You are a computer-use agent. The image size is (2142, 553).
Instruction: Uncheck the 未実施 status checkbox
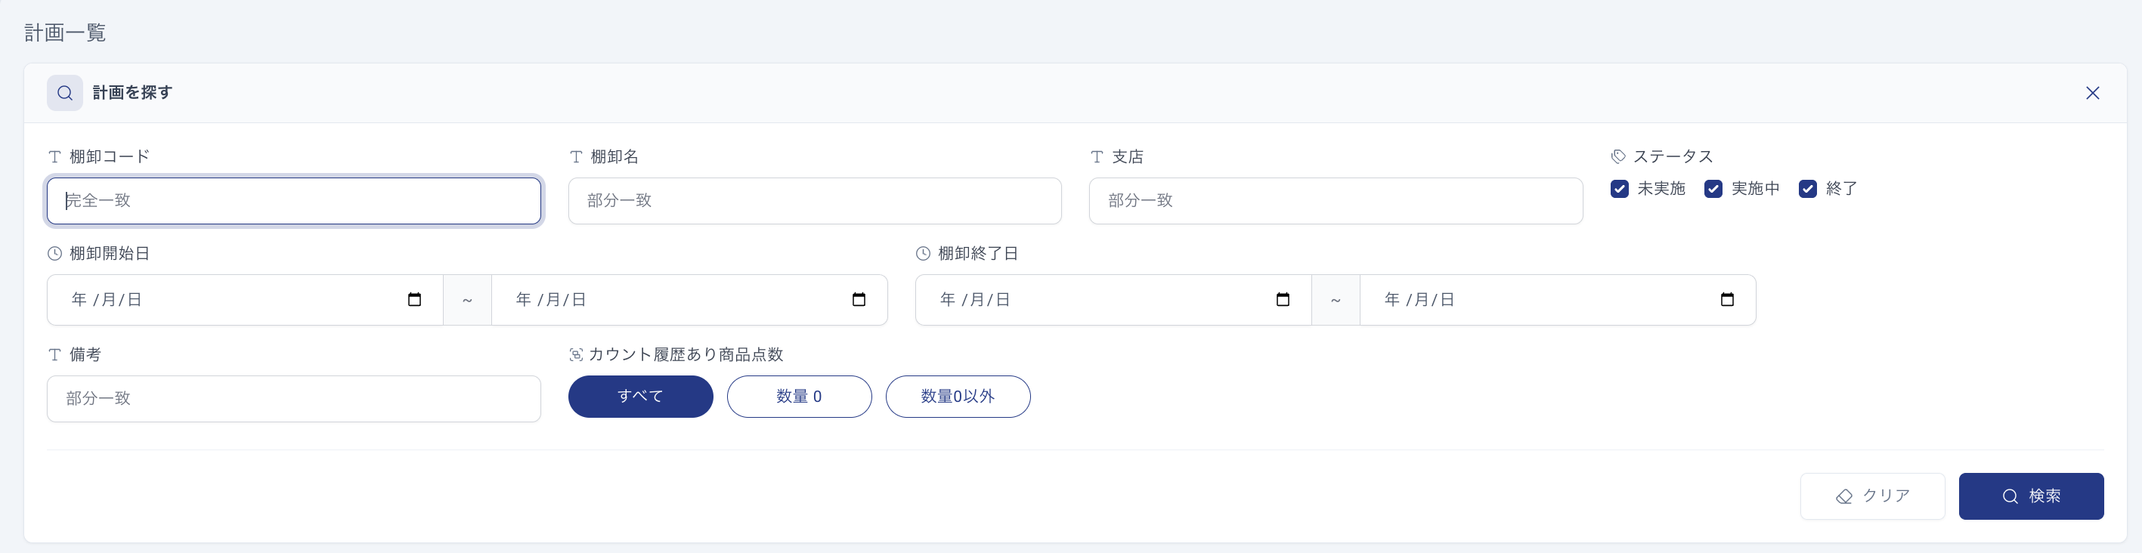coord(1619,189)
